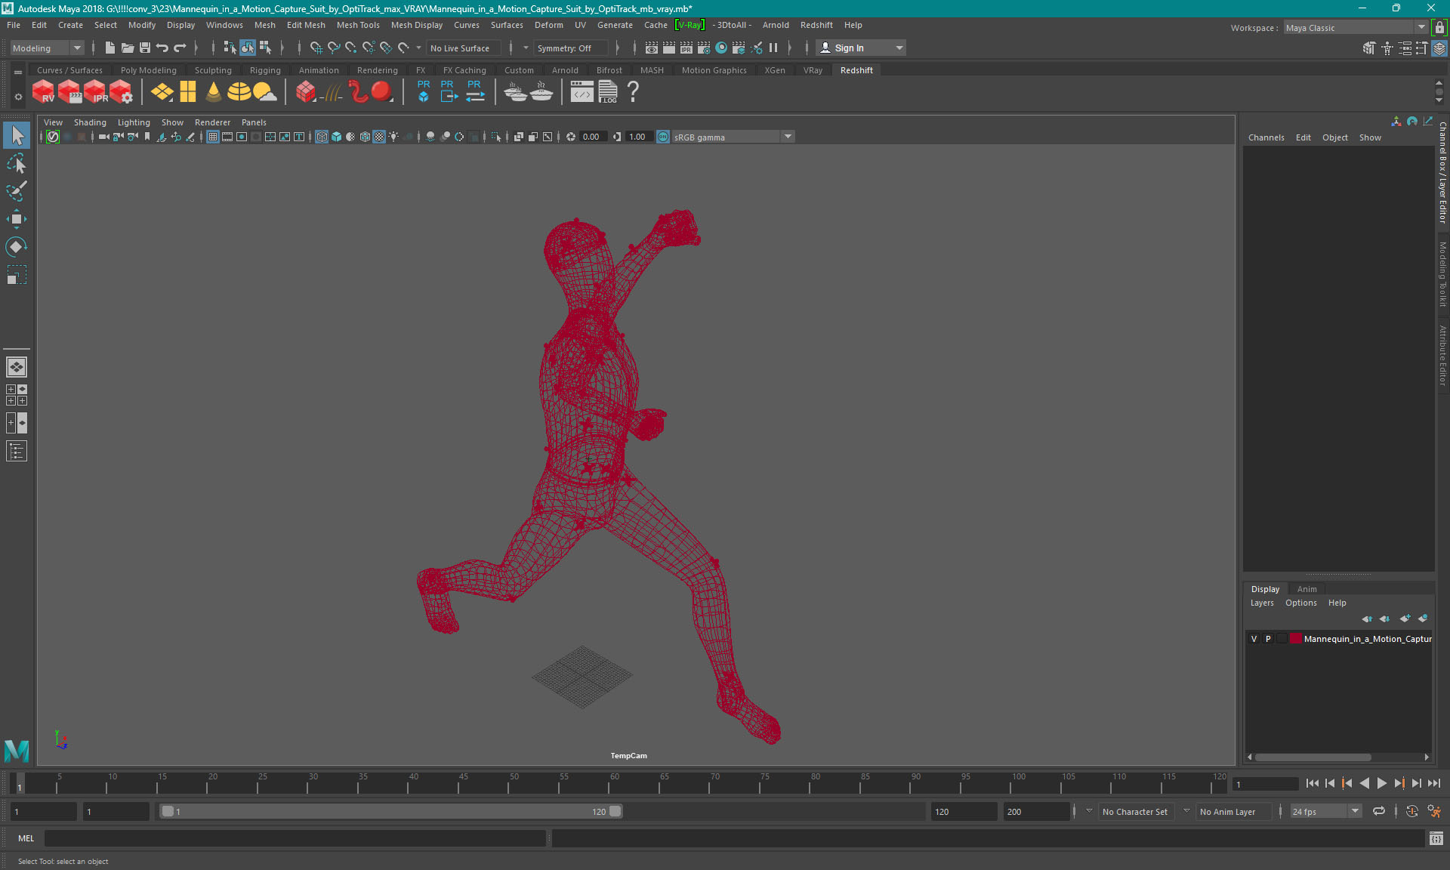The height and width of the screenshot is (870, 1450).
Task: Expand the sRGB gamma view transform dropdown
Action: point(788,137)
